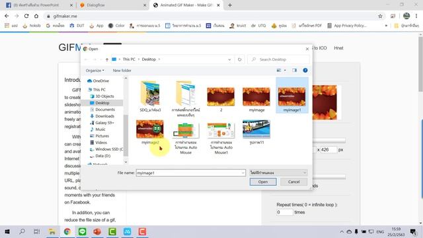Click the Open button in the dialog
Image resolution: width=423 pixels, height=238 pixels.
point(263,182)
